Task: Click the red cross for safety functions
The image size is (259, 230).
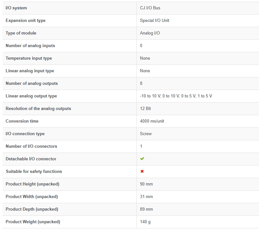Action: [142, 171]
